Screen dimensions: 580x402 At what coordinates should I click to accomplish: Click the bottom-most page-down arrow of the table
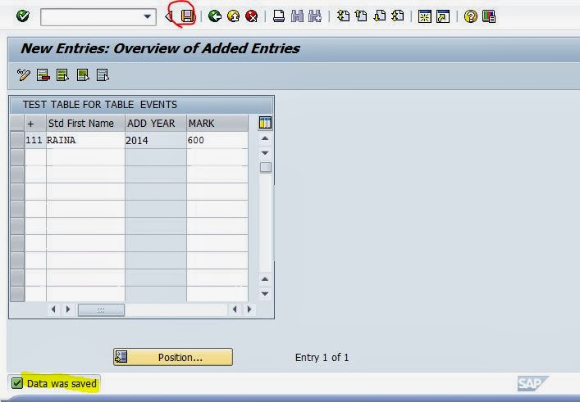265,293
